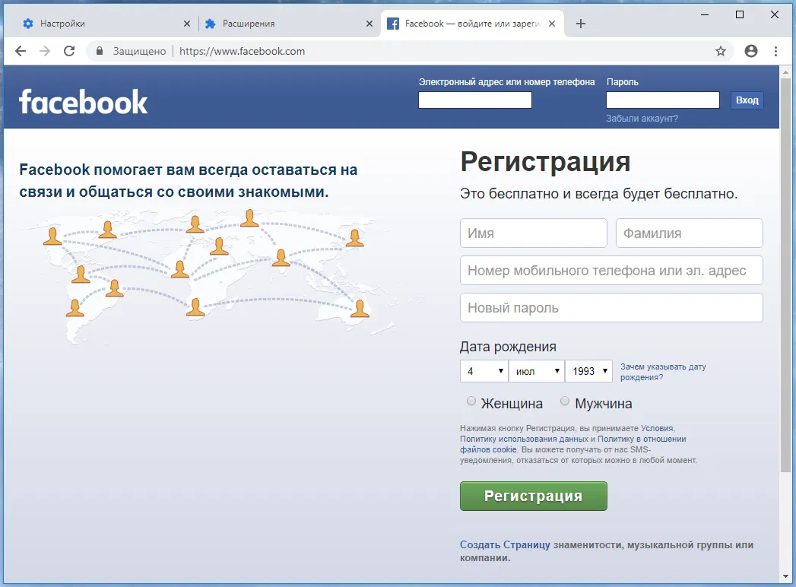This screenshot has height=587, width=796.
Task: Minimize the Chrome window
Action: (x=705, y=14)
